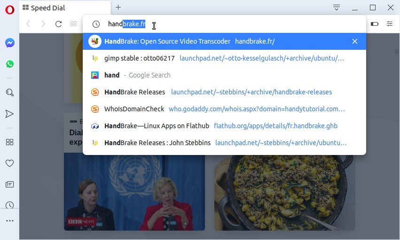Open the pasta dish news thumbnail

(x=285, y=193)
